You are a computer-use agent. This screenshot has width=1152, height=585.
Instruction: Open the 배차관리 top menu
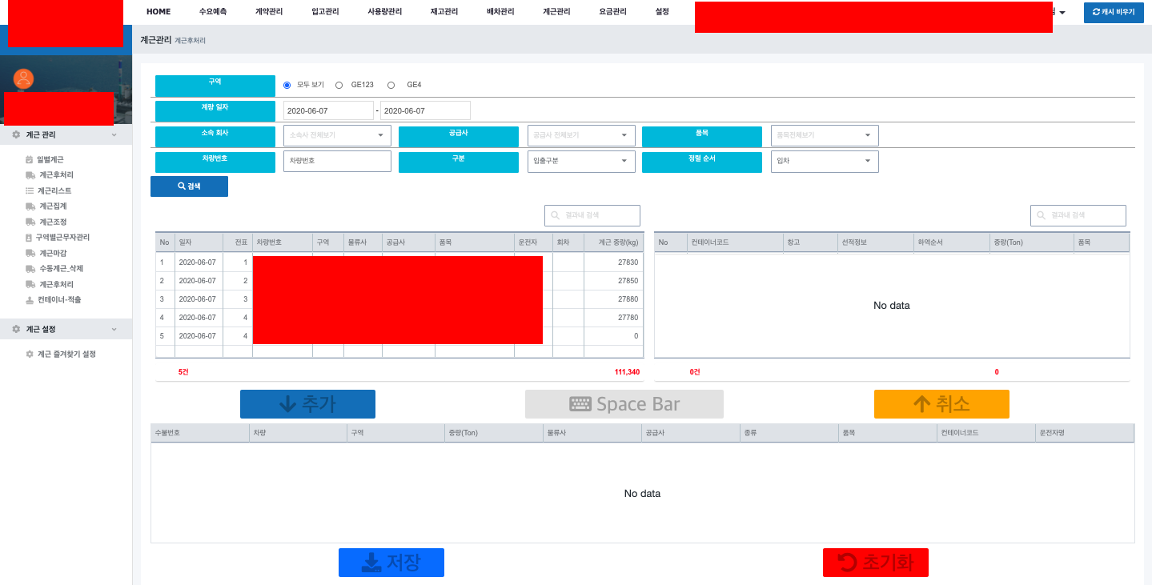pos(500,12)
